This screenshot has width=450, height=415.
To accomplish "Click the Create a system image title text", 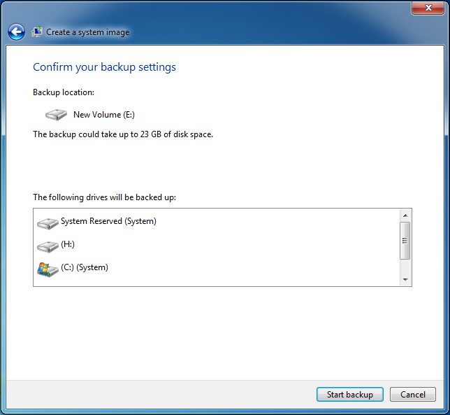I will (88, 32).
